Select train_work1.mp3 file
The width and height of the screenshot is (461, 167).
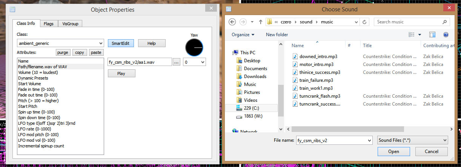point(316,88)
